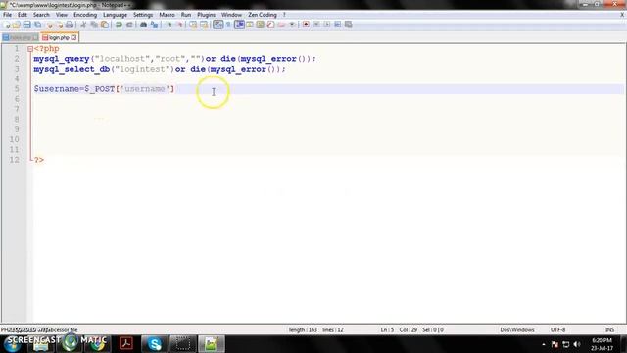Click the Replace toolbar icon

click(154, 25)
